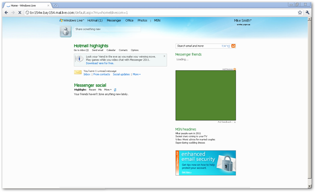
Task: Open the Contacts link
Action: pos(123,50)
